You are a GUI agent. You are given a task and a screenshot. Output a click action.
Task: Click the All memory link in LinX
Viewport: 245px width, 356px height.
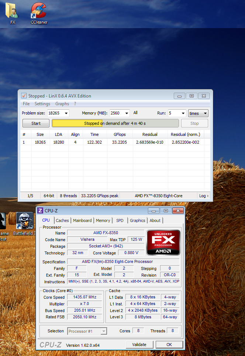(135, 113)
